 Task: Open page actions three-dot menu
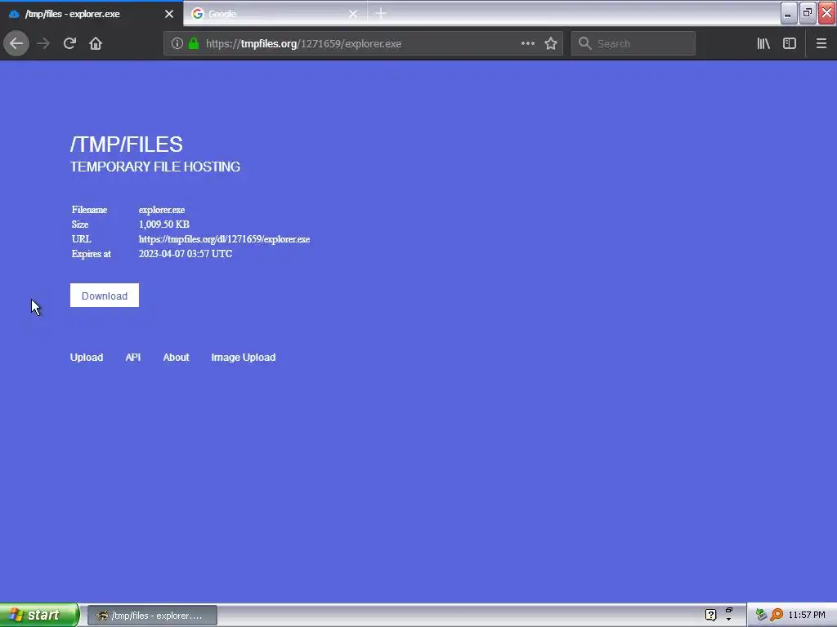coord(528,43)
